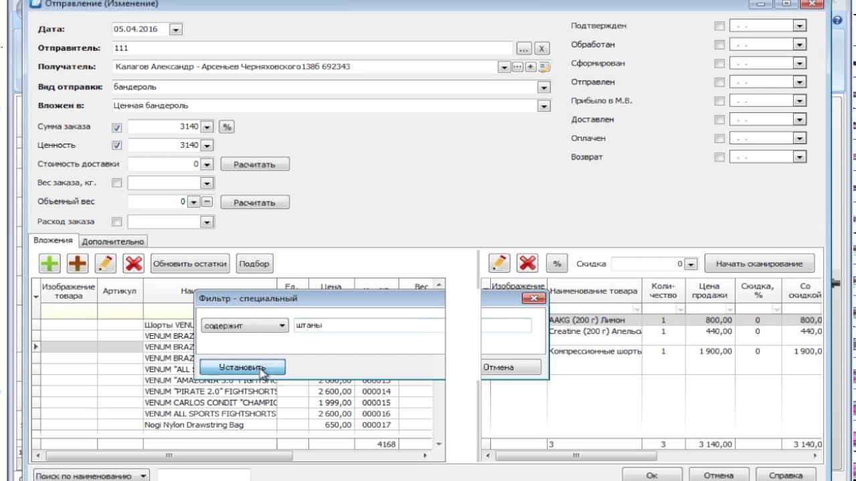The image size is (856, 481).
Task: Click the green plus add-item icon
Action: coord(49,264)
